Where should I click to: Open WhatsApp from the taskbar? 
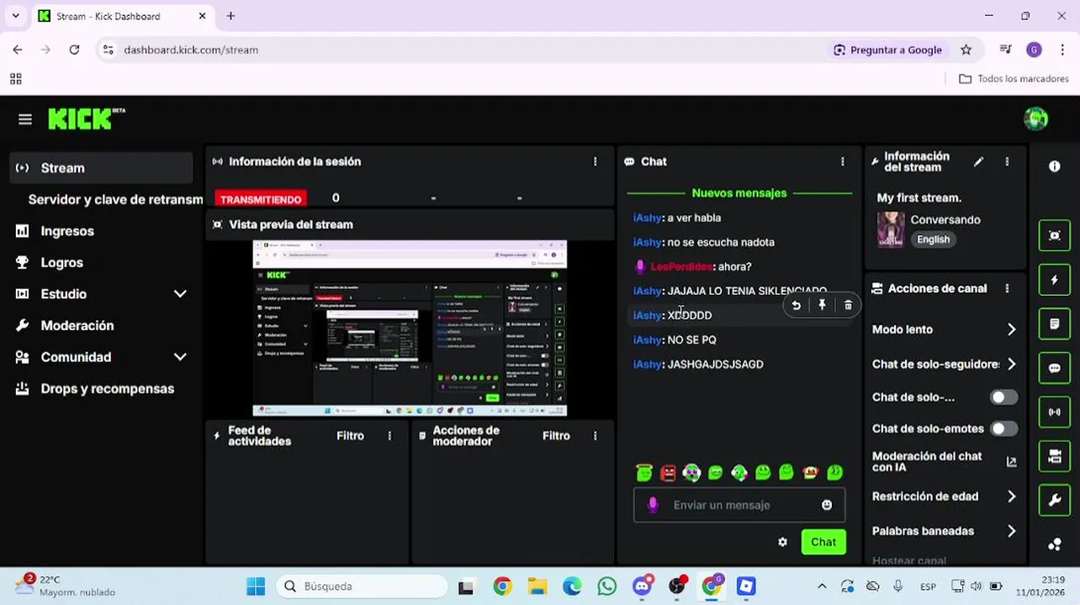click(606, 587)
